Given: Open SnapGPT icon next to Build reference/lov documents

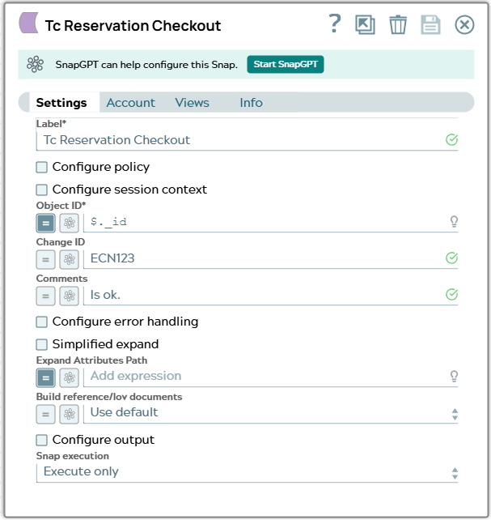Looking at the screenshot, I should (x=70, y=414).
